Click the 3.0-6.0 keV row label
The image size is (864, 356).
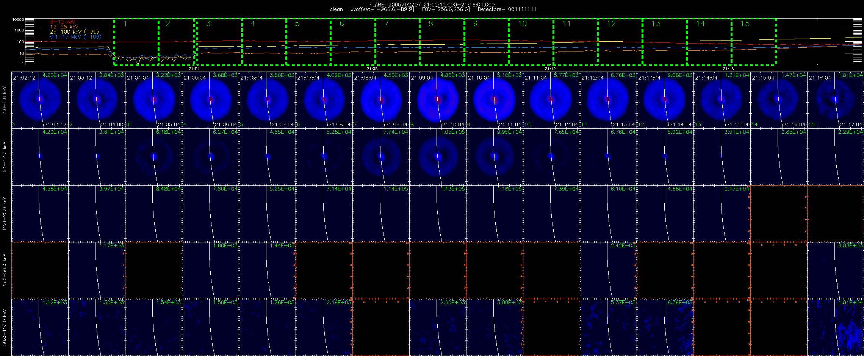coord(5,100)
